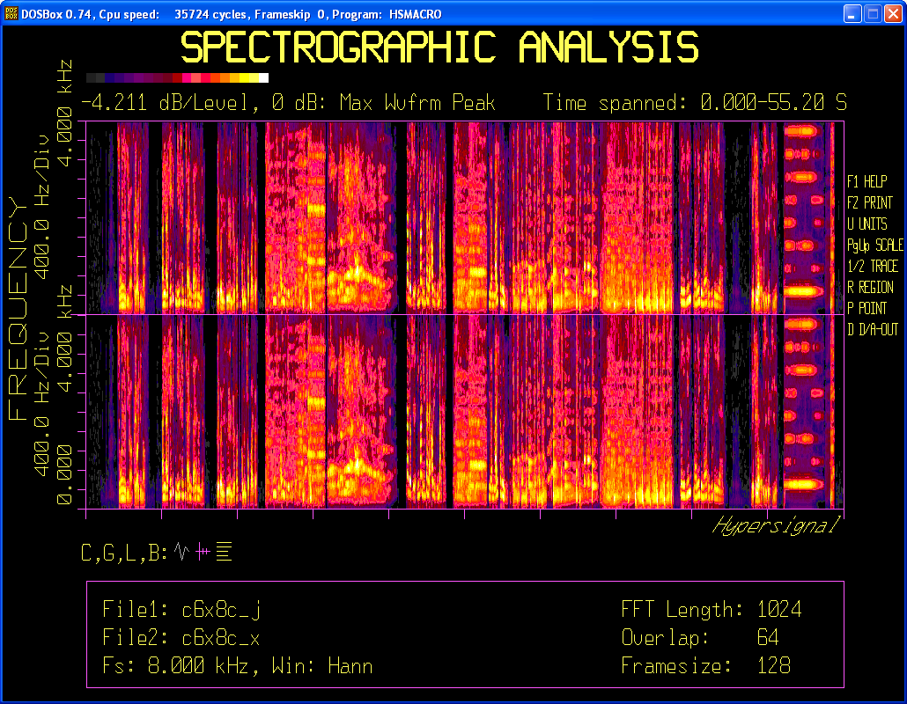Choose F2 PRINT option

click(x=869, y=203)
